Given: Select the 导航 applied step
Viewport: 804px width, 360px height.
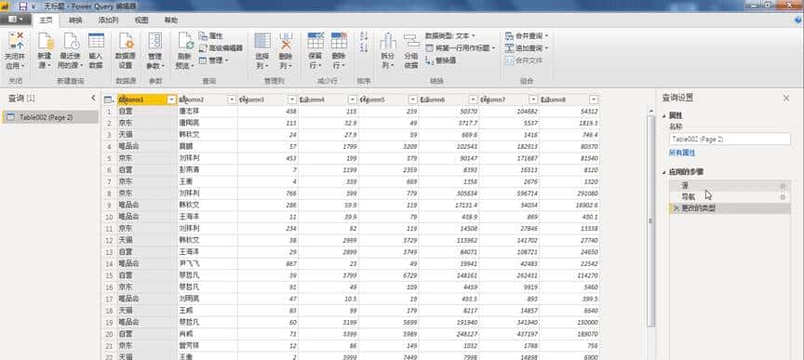Looking at the screenshot, I should pos(730,197).
